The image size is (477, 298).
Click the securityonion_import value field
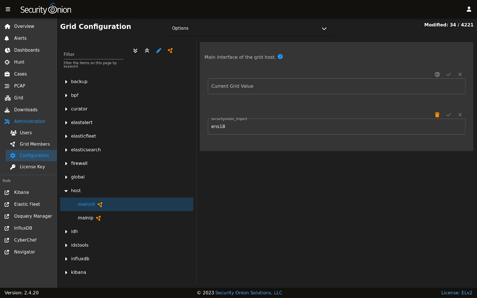[x=336, y=126]
